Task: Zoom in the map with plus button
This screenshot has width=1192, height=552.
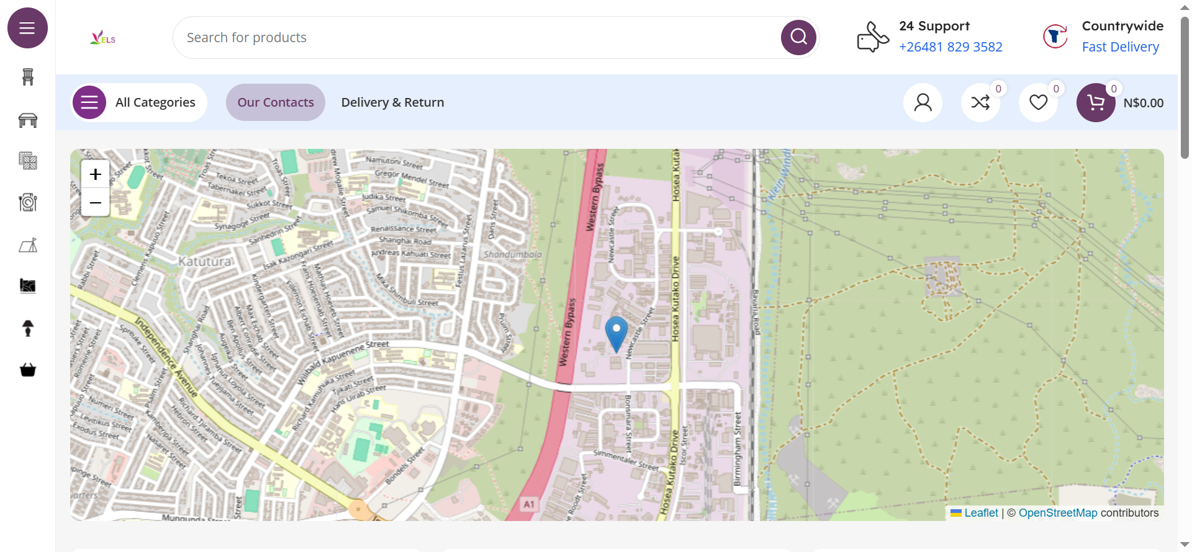Action: point(96,174)
